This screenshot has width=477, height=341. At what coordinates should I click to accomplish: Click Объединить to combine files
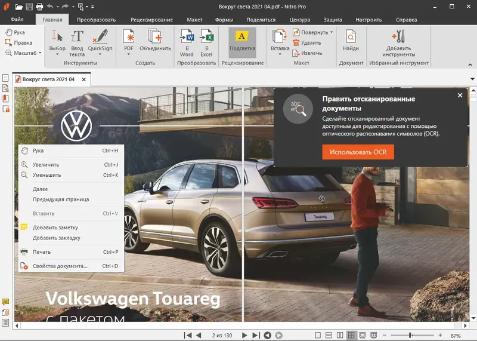coord(155,40)
